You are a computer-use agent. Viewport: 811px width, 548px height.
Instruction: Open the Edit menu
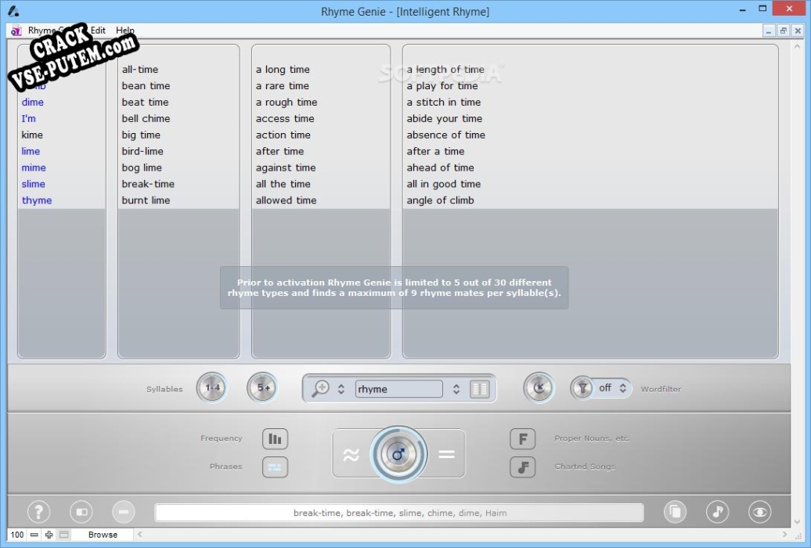click(98, 31)
